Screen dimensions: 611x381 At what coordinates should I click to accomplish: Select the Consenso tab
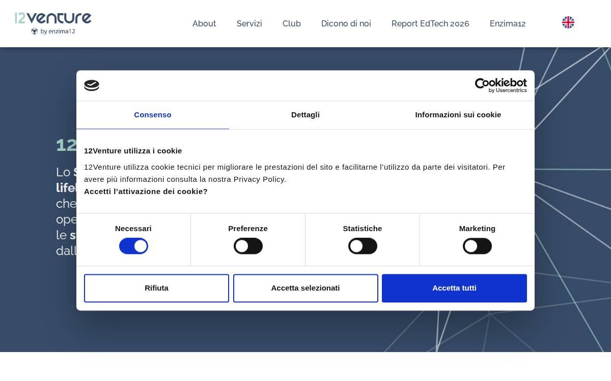point(153,115)
